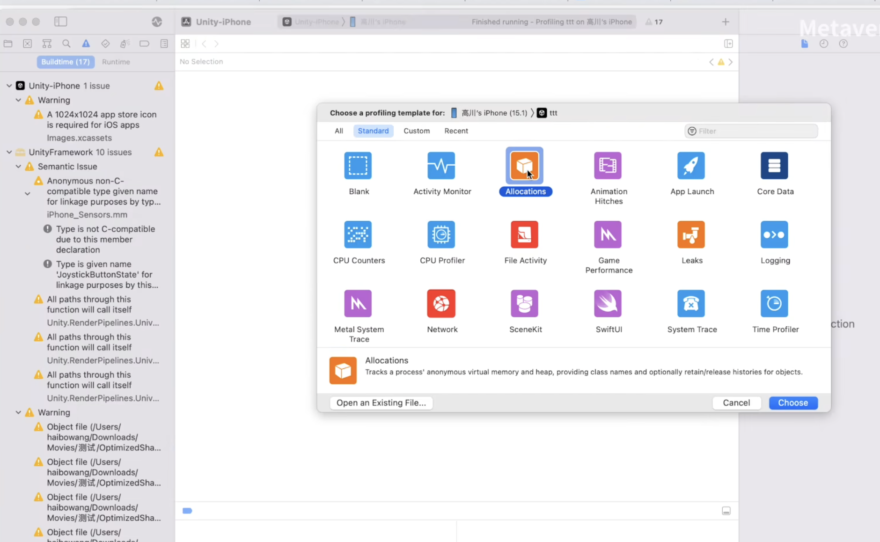Image resolution: width=880 pixels, height=542 pixels.
Task: Collapse the Anonymous non-C-compatible type issue
Action: (x=28, y=193)
